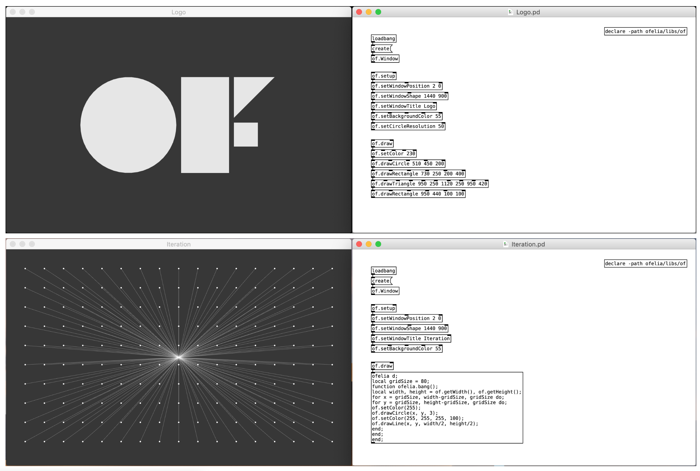This screenshot has width=700, height=471.
Task: Click the 'of.drawCircle(x, y, 3);' code line
Action: pyautogui.click(x=404, y=413)
